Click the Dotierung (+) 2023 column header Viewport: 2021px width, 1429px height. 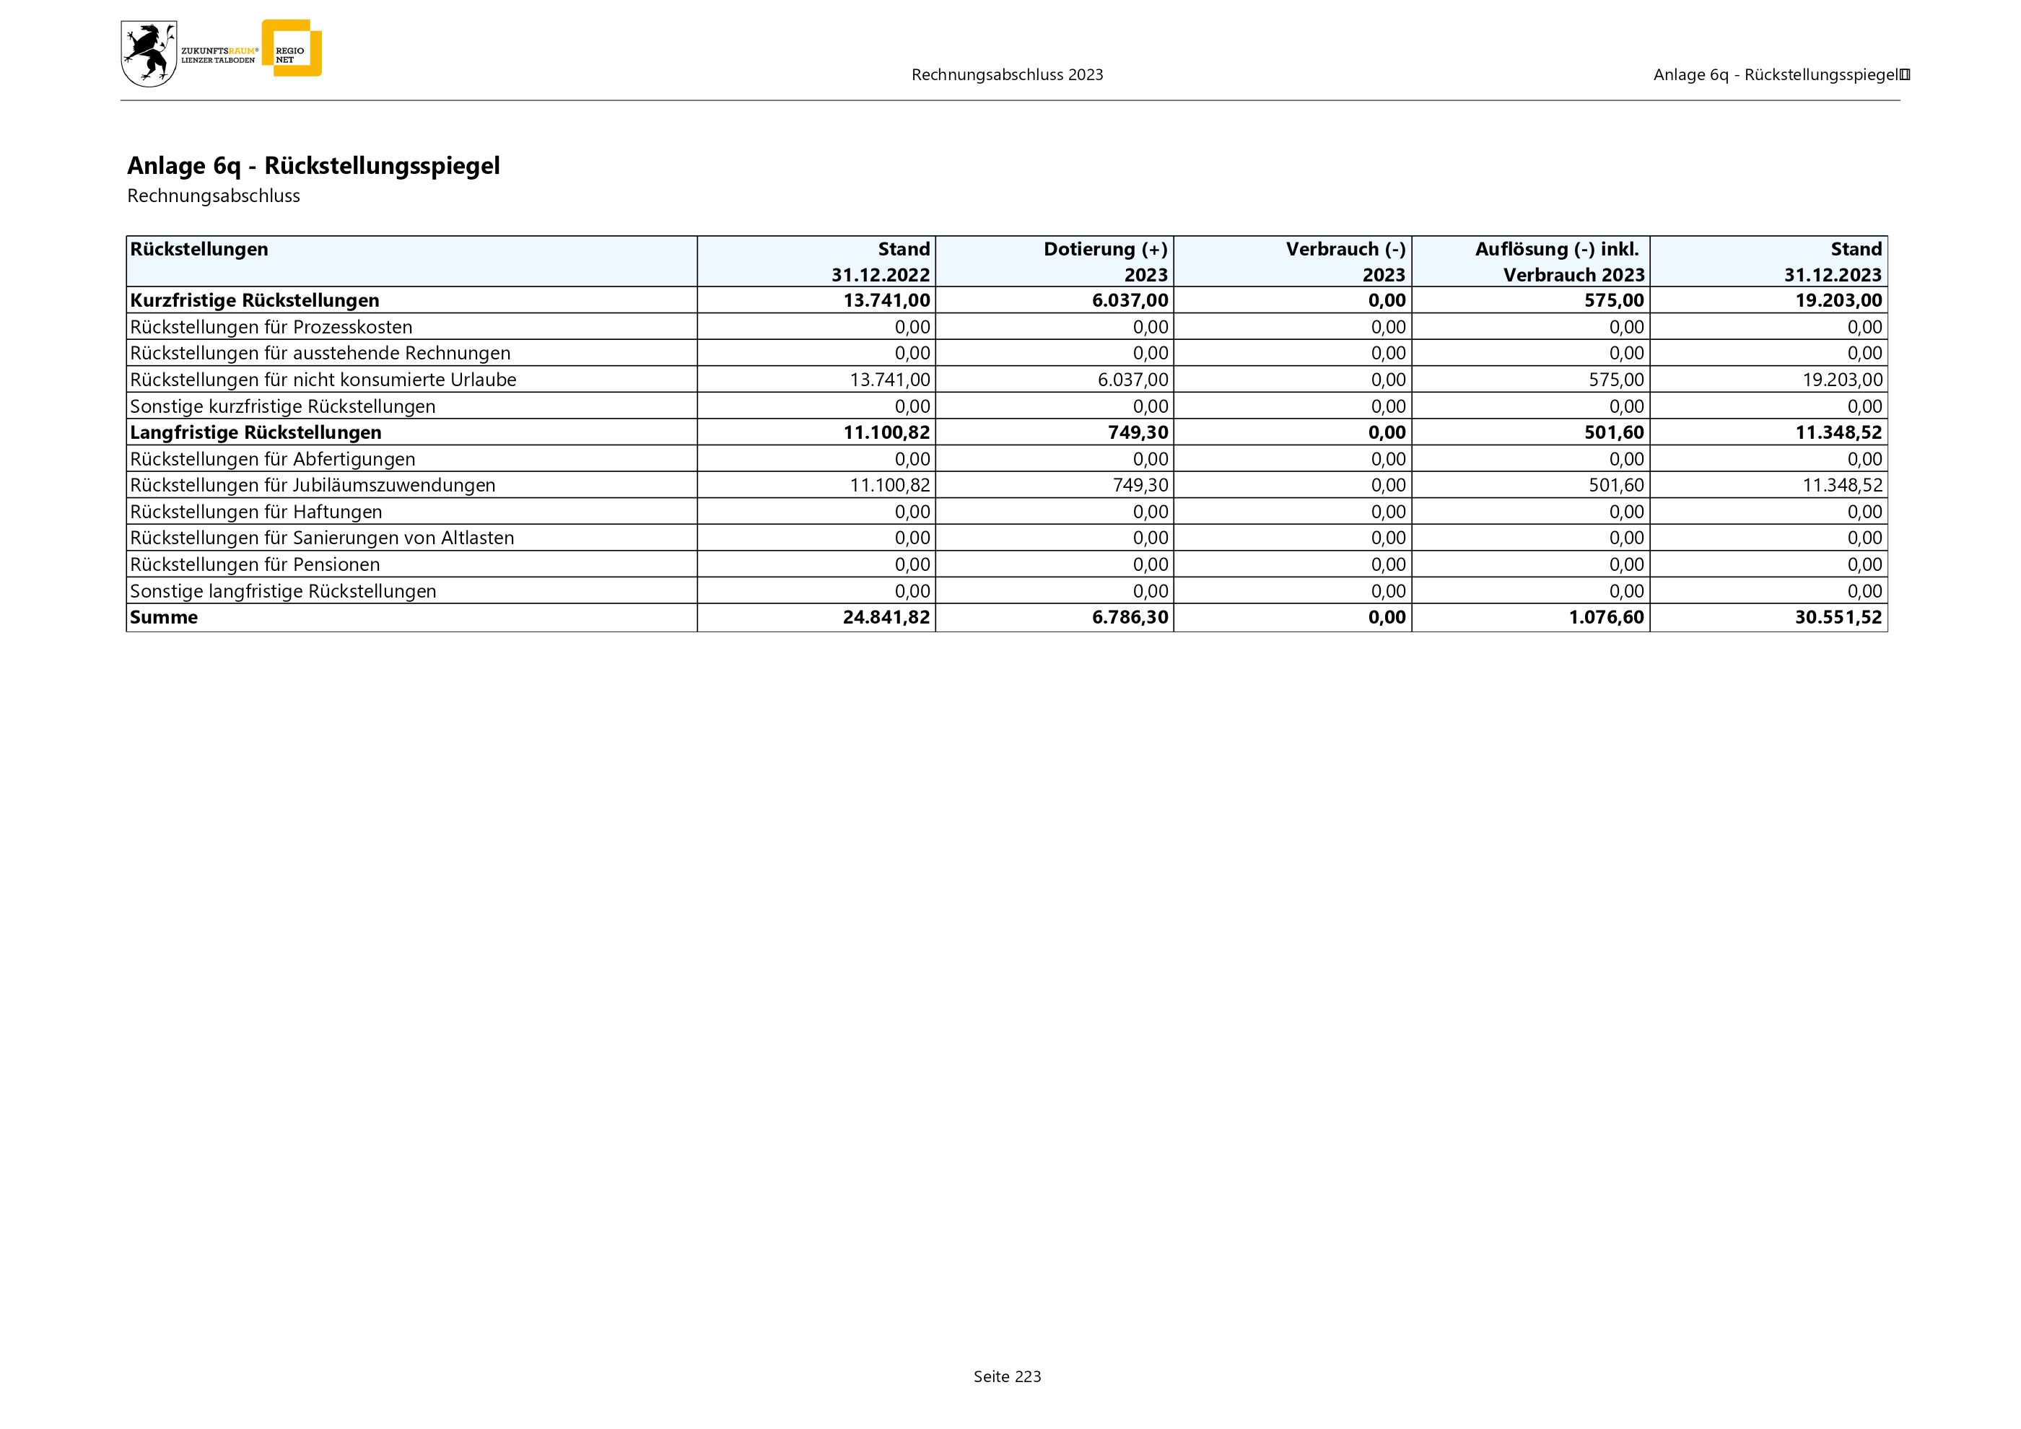pos(1106,261)
